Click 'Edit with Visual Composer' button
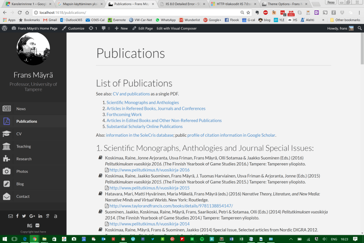The height and width of the screenshot is (243, 364). point(176,28)
